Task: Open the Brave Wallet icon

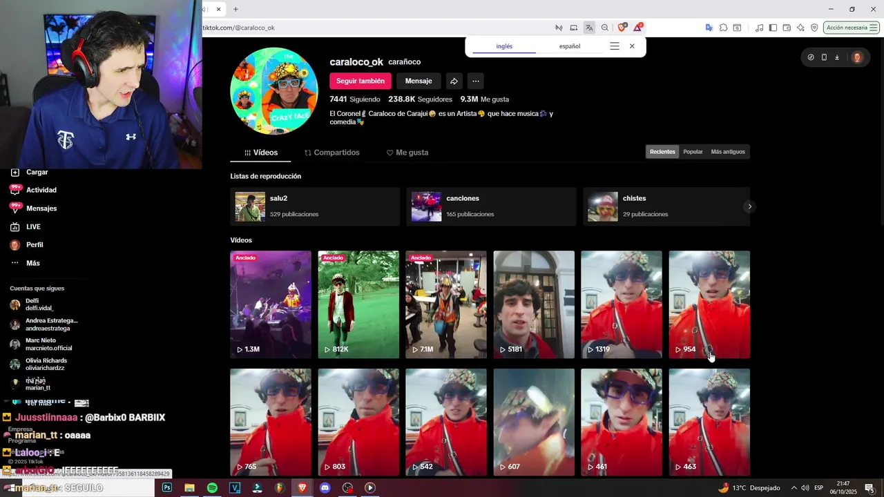Action: click(787, 28)
